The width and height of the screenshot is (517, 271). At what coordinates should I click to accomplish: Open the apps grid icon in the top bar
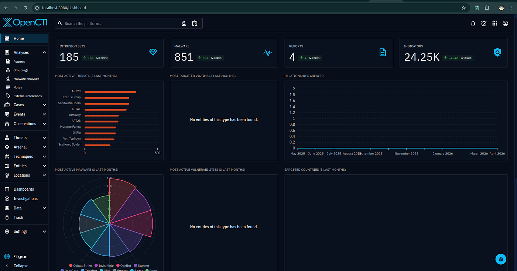(494, 24)
